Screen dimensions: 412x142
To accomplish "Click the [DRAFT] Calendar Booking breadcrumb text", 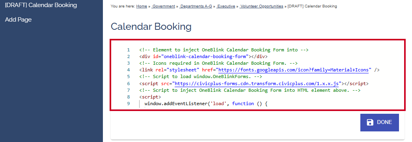I will pyautogui.click(x=312, y=6).
